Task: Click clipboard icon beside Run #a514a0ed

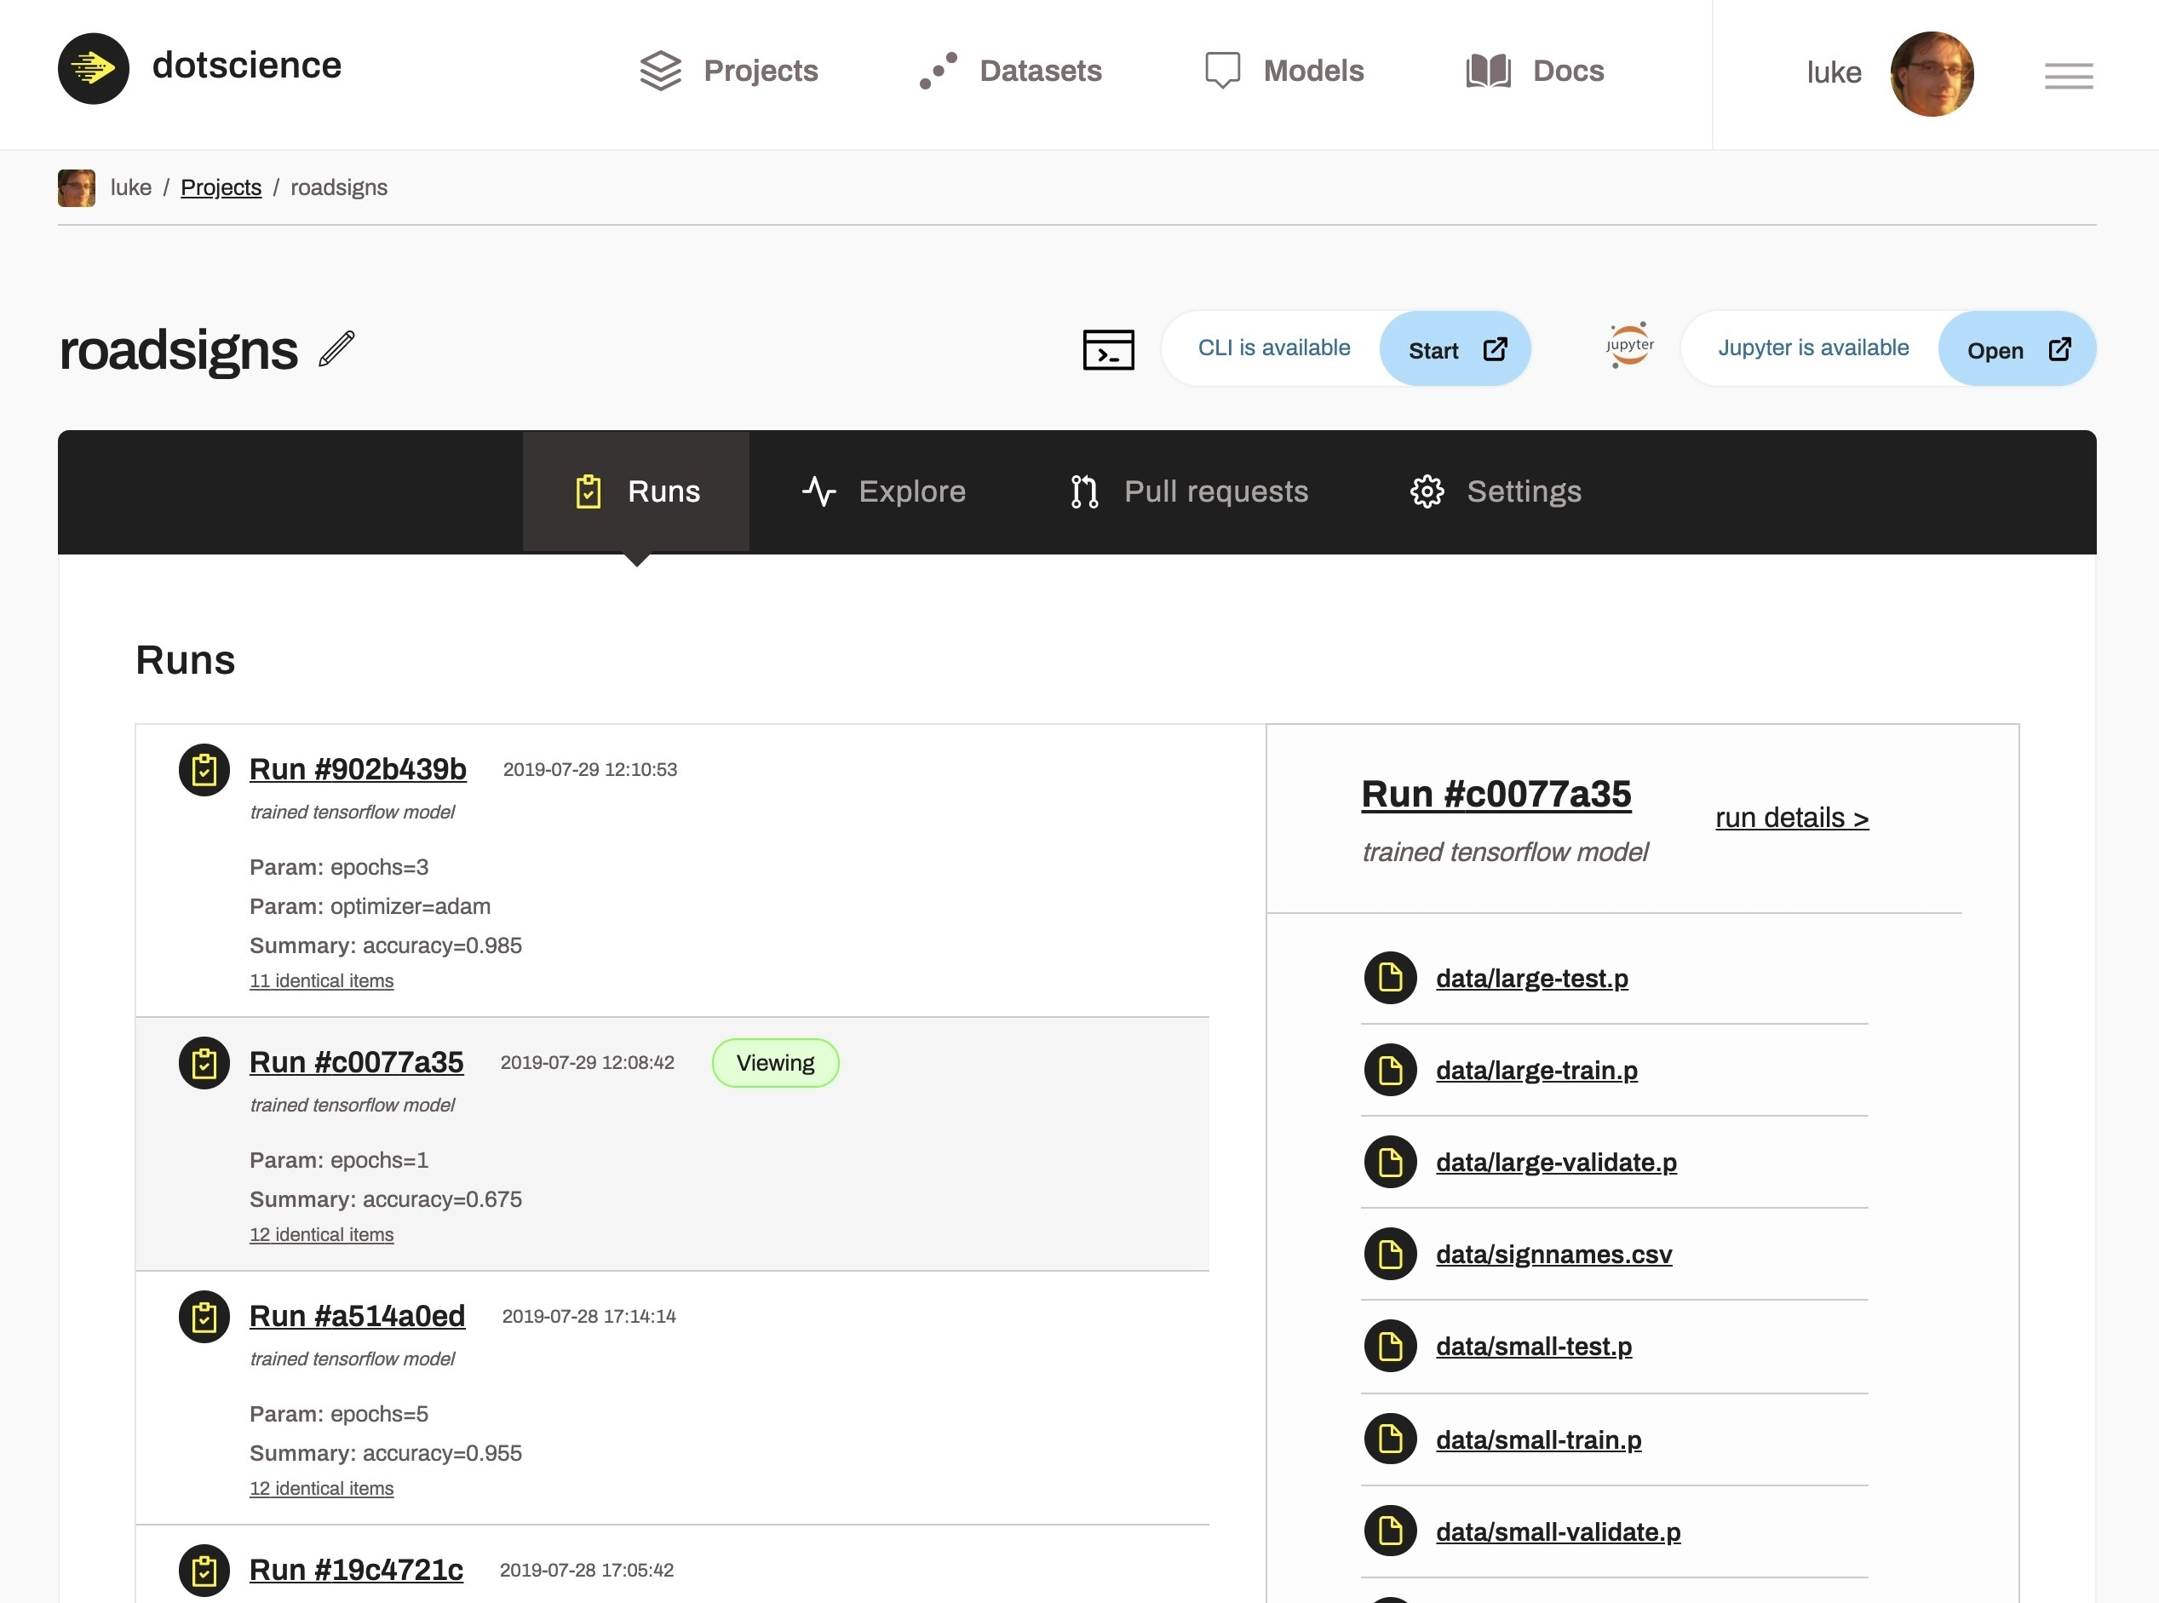Action: point(204,1318)
